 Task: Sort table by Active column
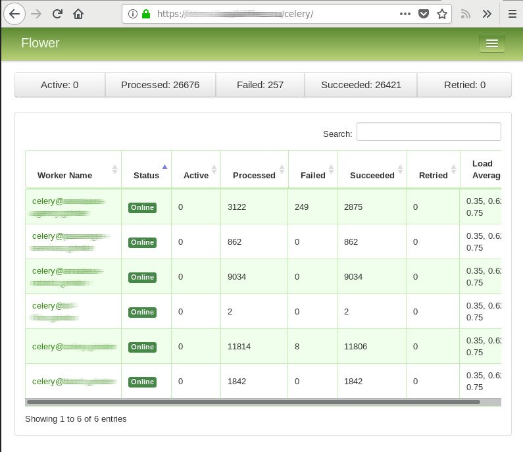[x=196, y=170]
